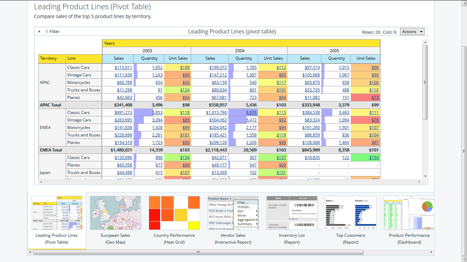
Task: Click the EMEA Total row label
Action: (x=51, y=150)
